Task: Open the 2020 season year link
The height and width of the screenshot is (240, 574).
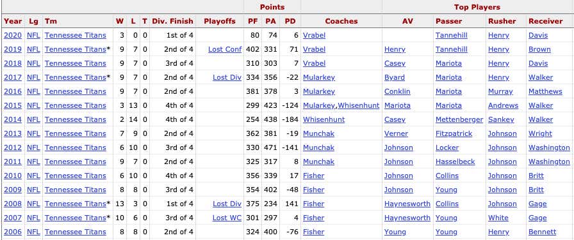Action: pyautogui.click(x=13, y=35)
